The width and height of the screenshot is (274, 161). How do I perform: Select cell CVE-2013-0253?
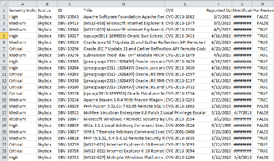coord(185,100)
